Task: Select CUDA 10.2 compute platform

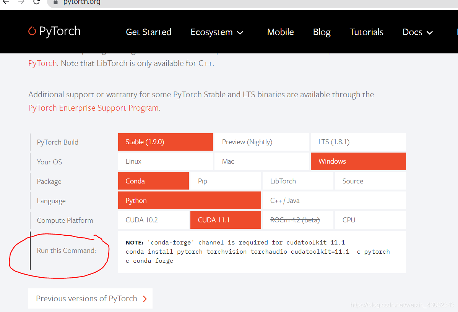Action: click(x=153, y=220)
